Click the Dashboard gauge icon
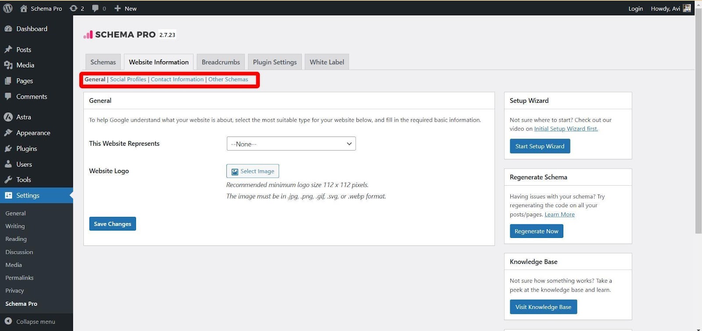The image size is (702, 331). (x=8, y=29)
